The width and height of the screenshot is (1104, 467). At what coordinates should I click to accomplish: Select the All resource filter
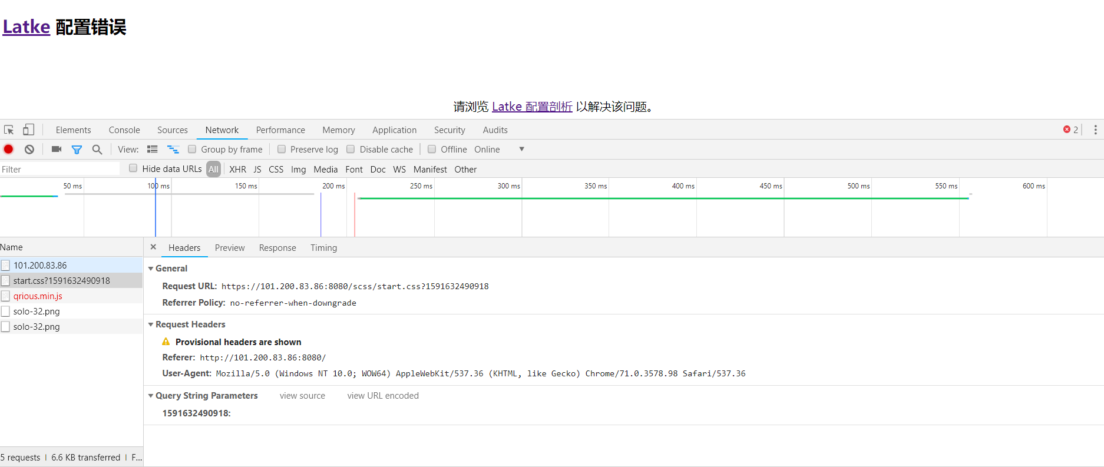pyautogui.click(x=214, y=169)
